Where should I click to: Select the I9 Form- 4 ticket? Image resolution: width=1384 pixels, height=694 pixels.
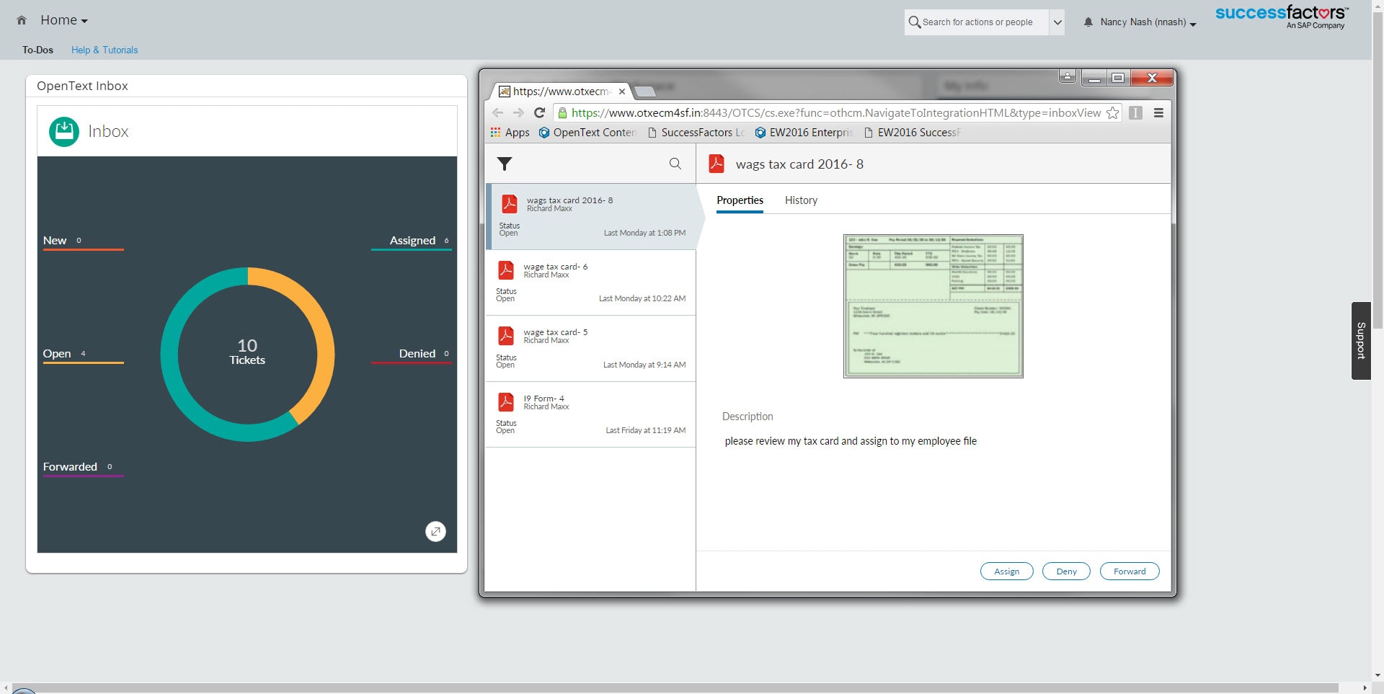pos(590,414)
